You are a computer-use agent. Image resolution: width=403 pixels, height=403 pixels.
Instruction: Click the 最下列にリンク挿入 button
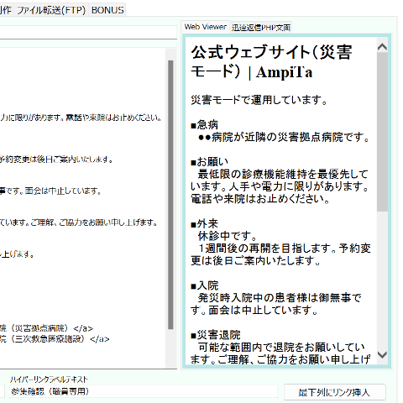point(335,392)
